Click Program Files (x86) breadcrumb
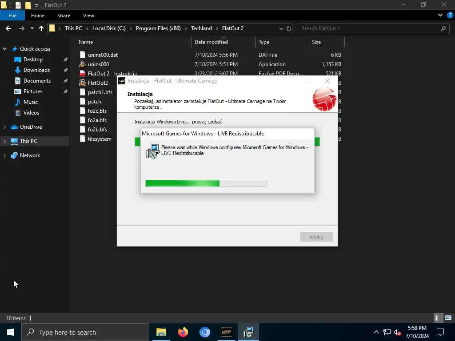Screen dimensions: 455x341 [158, 28]
